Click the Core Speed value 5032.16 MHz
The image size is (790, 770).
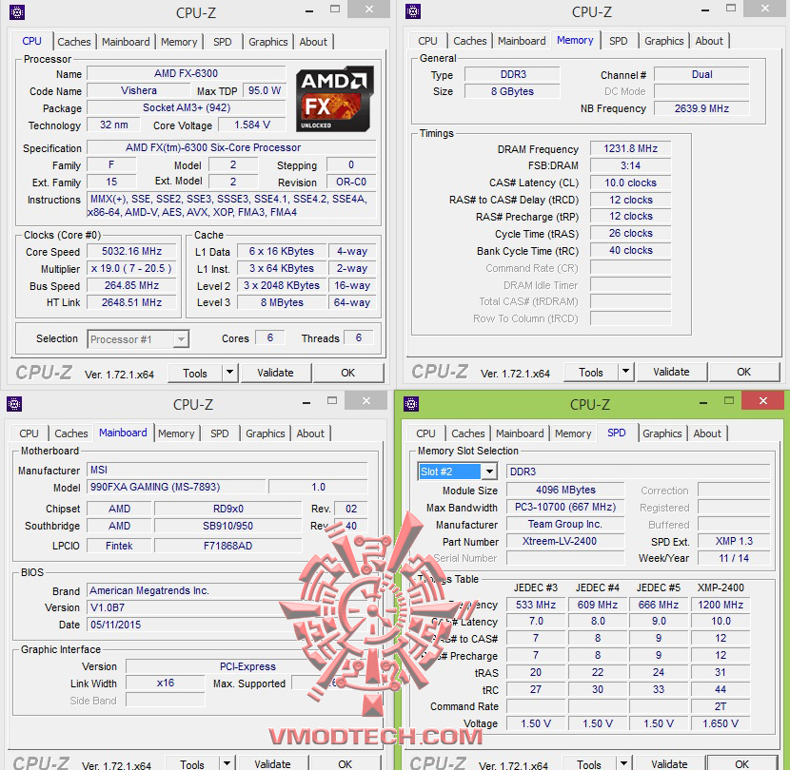(131, 251)
